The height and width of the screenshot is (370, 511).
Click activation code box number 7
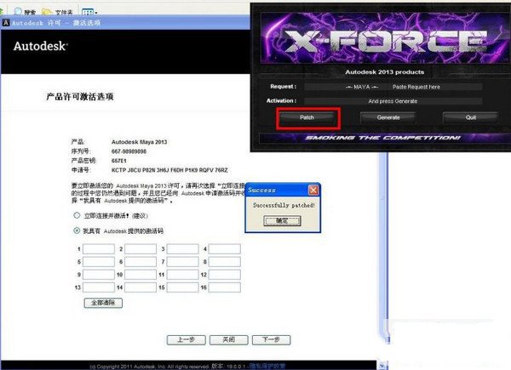[182, 262]
